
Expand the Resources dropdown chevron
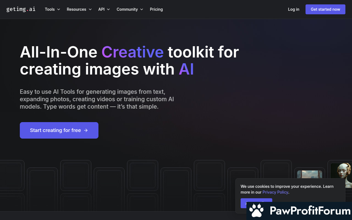pos(90,9)
